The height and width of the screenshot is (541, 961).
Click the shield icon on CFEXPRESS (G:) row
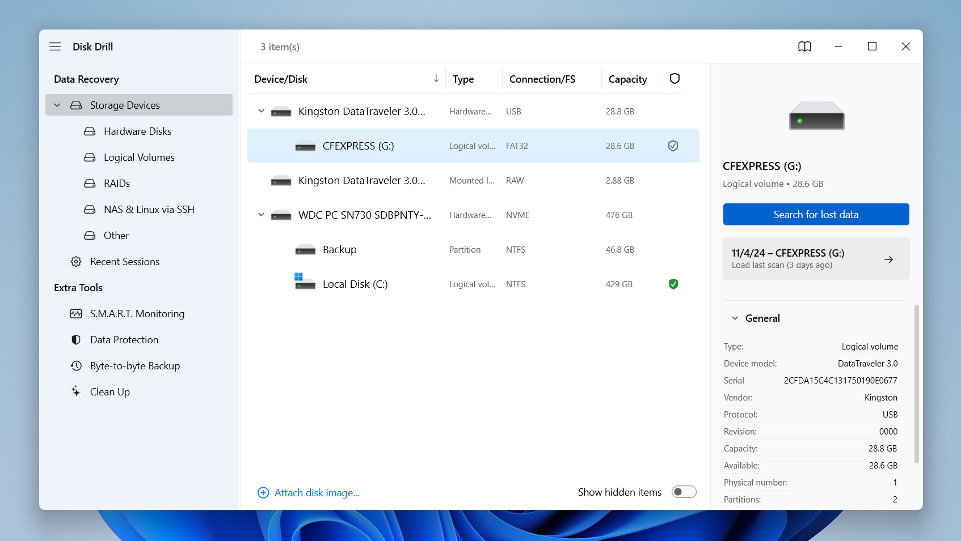pyautogui.click(x=673, y=146)
